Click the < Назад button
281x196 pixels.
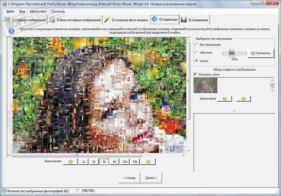pyautogui.click(x=129, y=178)
